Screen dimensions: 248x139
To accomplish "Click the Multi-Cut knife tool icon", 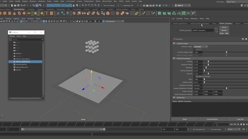I will tap(143, 13).
